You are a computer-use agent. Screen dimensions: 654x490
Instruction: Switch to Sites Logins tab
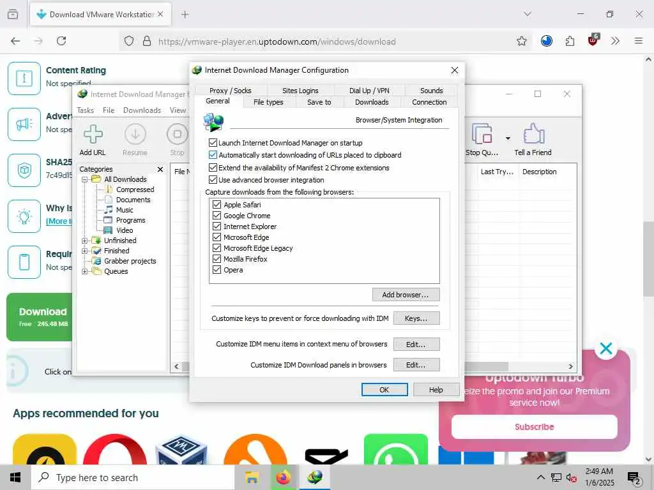pos(300,91)
